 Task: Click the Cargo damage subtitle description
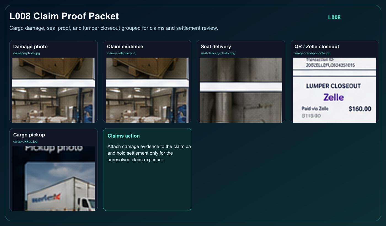click(x=114, y=28)
